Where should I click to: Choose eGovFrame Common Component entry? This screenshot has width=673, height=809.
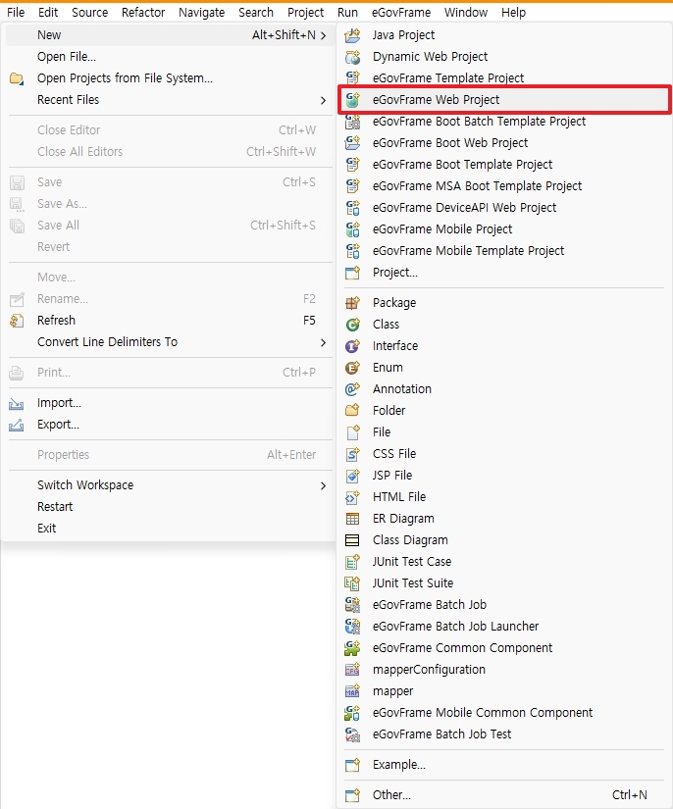pyautogui.click(x=504, y=648)
